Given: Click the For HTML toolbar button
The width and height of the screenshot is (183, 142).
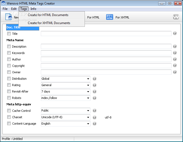Looking at the screenshot, I should (x=93, y=17).
